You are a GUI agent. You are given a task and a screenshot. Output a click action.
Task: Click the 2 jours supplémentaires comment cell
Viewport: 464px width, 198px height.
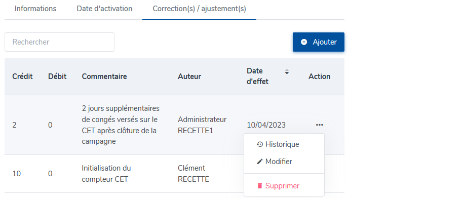121,125
